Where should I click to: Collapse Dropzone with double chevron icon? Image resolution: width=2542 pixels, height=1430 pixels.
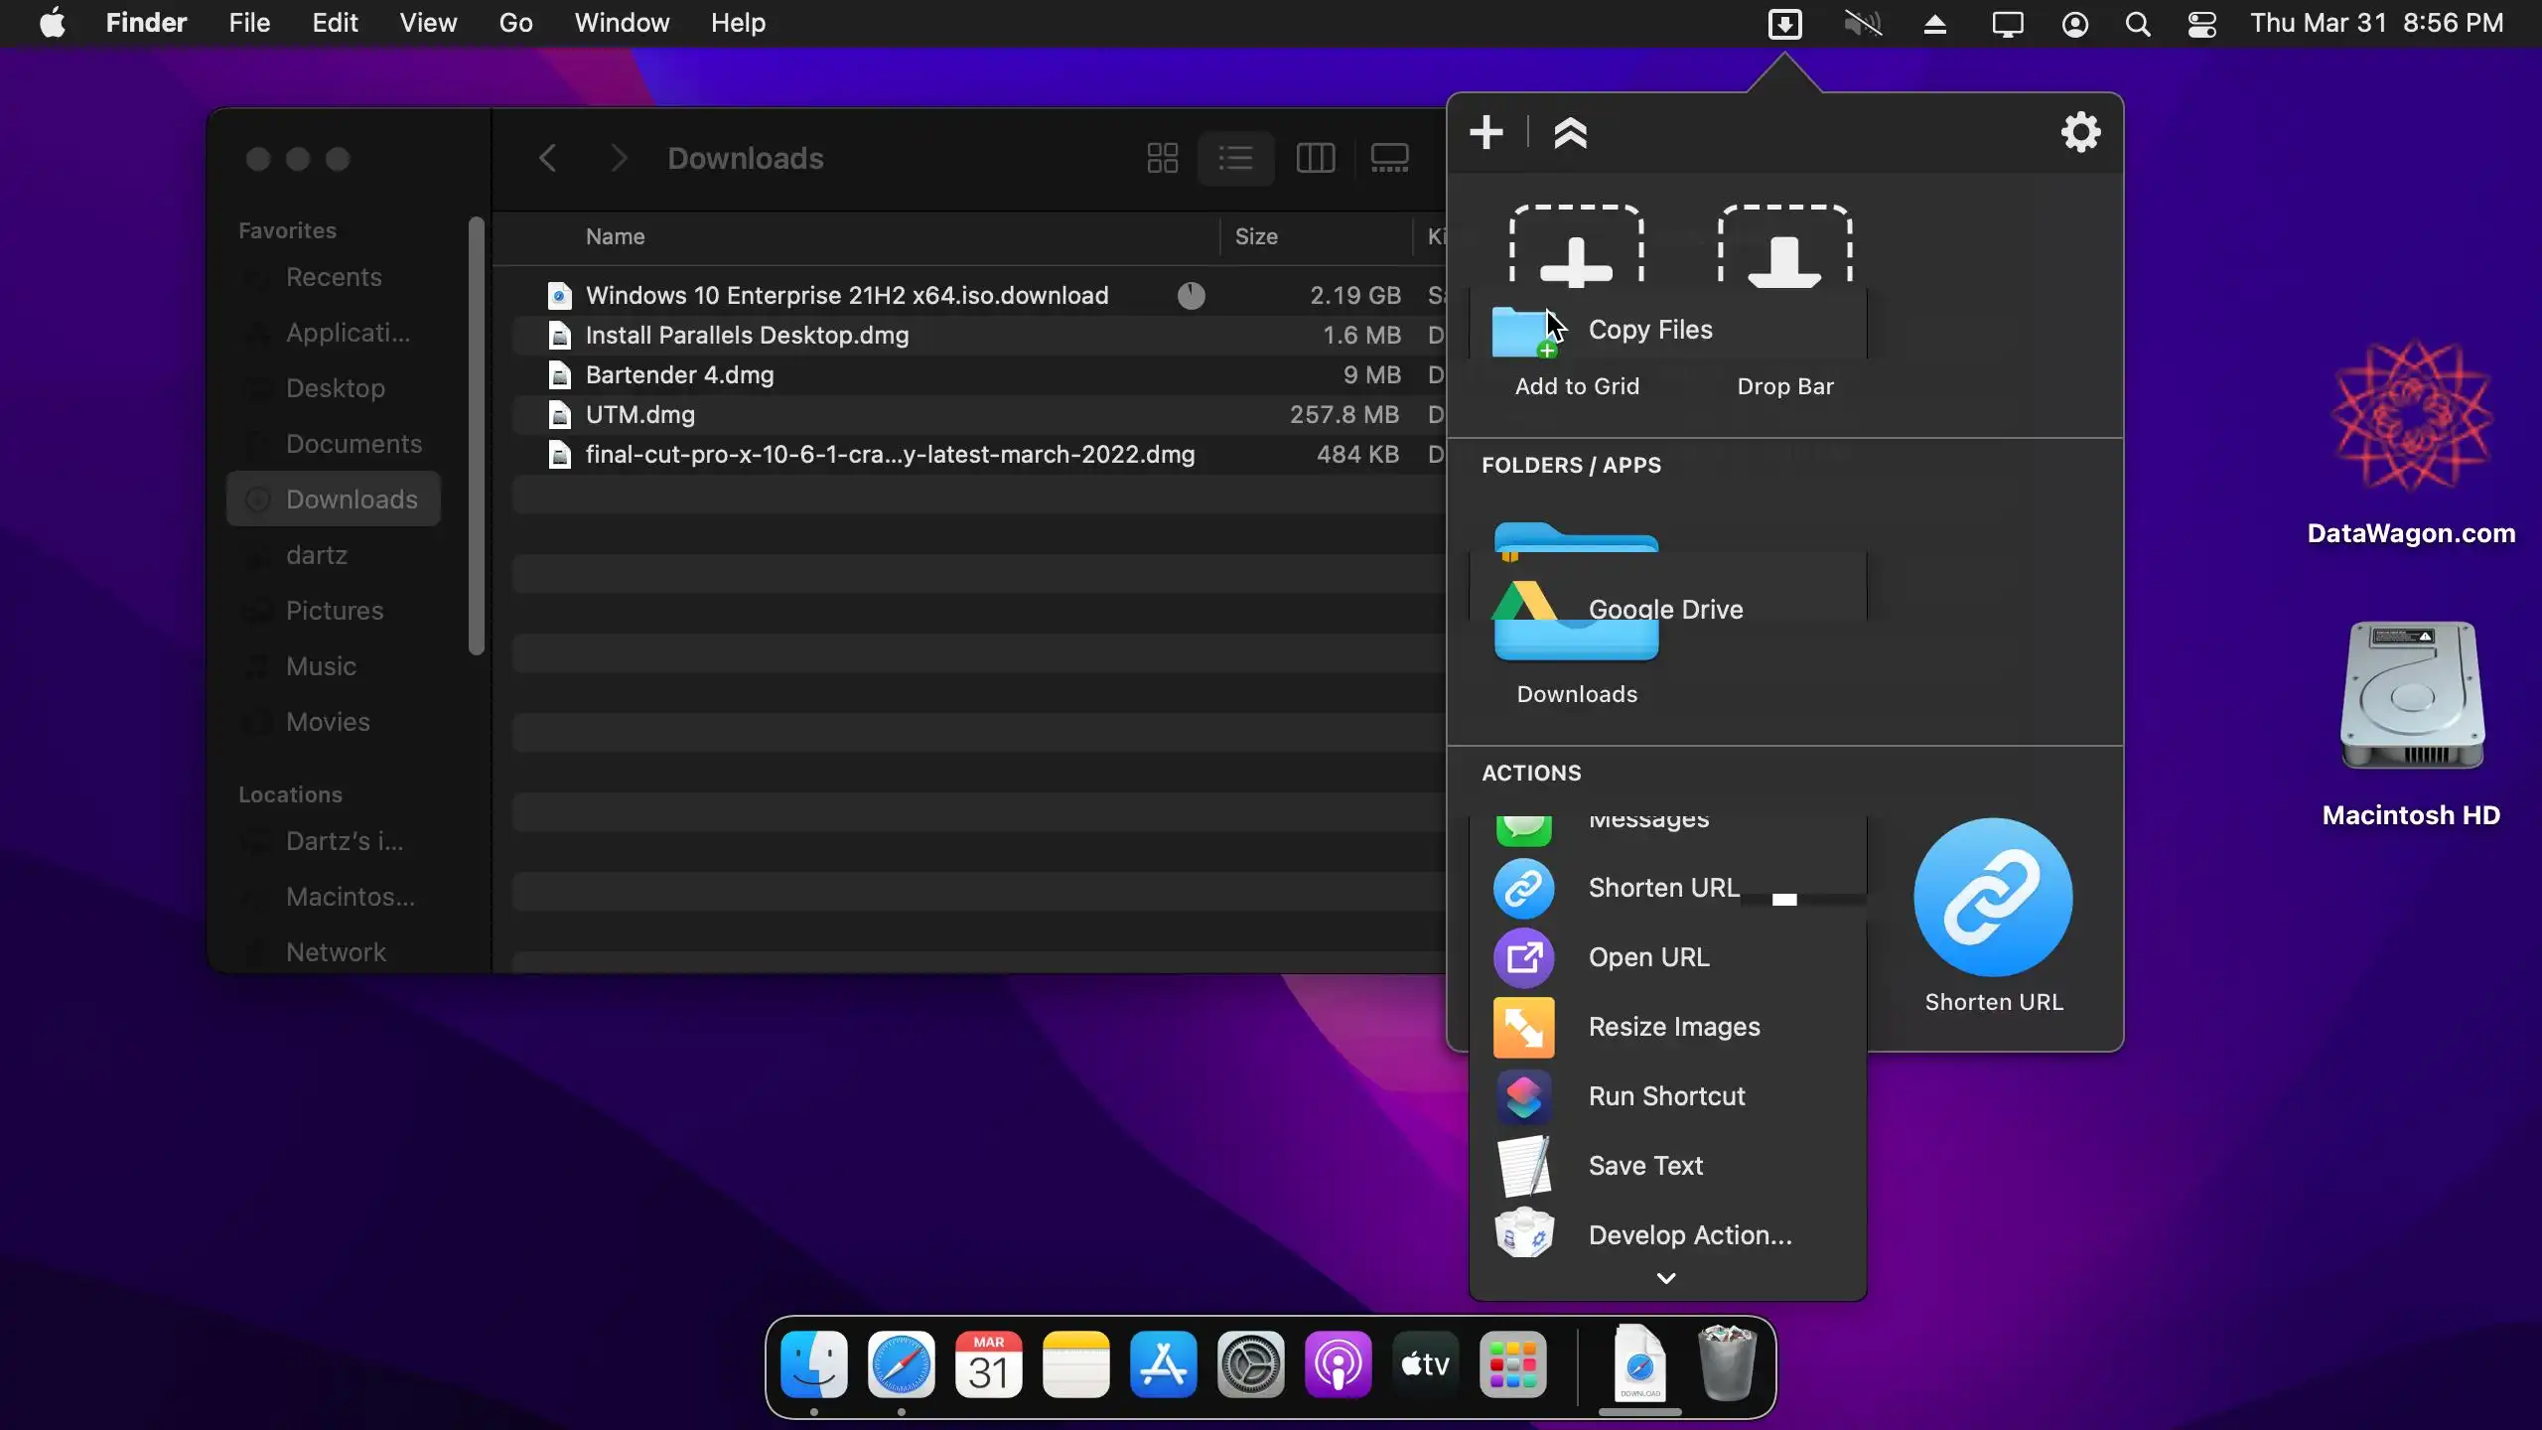pyautogui.click(x=1570, y=132)
